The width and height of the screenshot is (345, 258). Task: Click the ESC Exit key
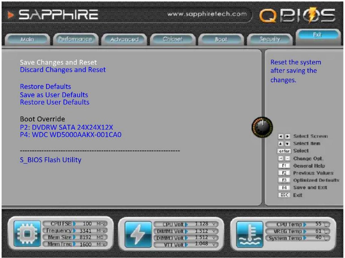pos(284,195)
